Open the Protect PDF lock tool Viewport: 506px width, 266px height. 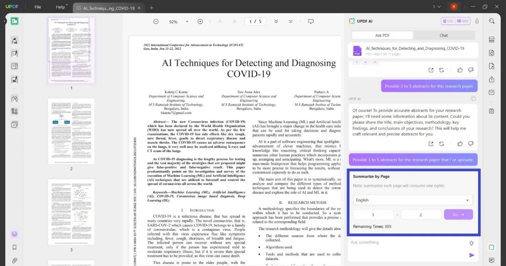(x=491, y=66)
